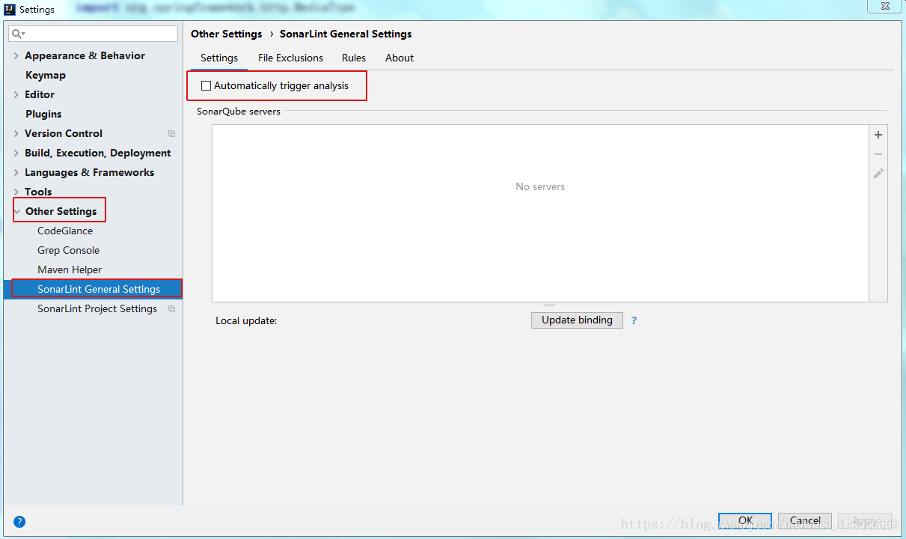Add a new SonarQube server with plus icon
Viewport: 906px width, 539px height.
878,135
